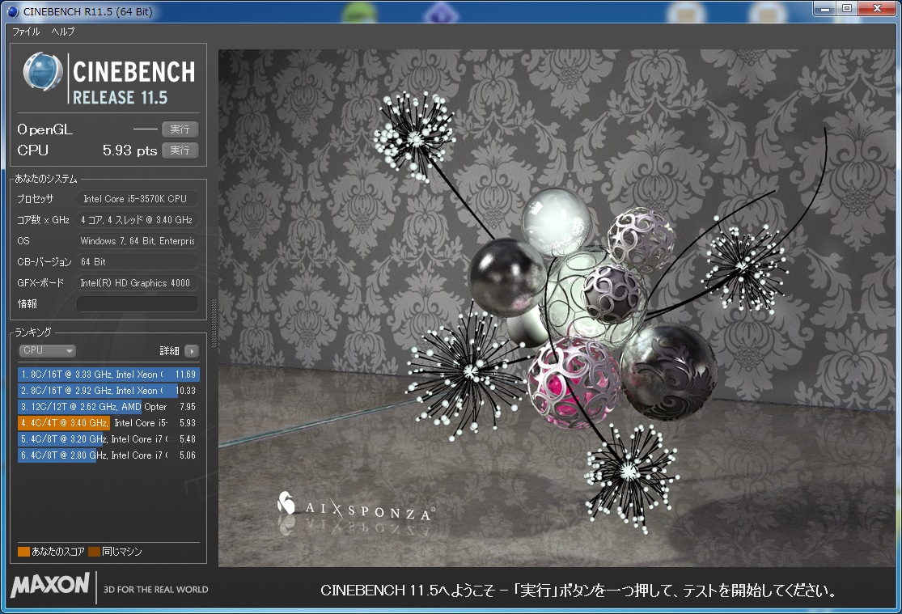Select ranking entry 1: 8C/16T @ 3.33 GHz Intel Xeon
Screen dimensions: 902x614
tap(108, 374)
